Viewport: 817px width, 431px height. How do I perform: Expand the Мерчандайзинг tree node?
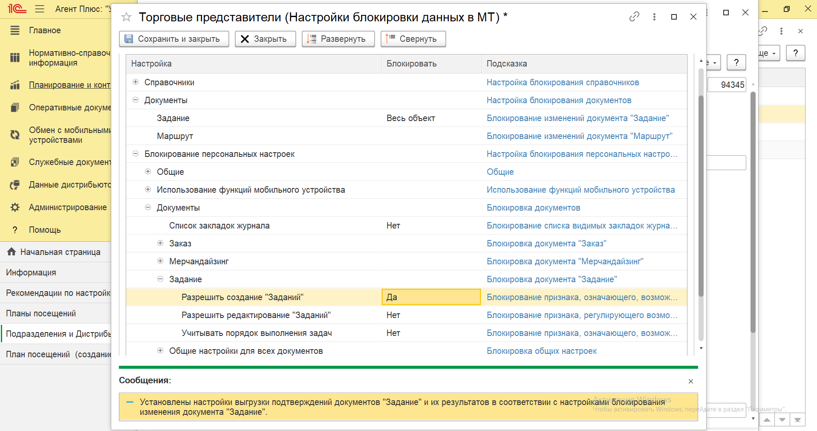click(x=160, y=261)
